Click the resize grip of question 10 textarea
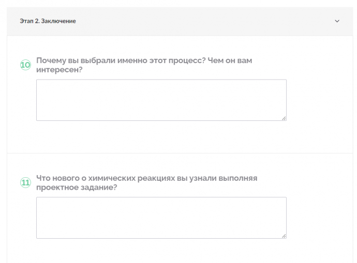Screen dimensions: 357x263 [x=284, y=118]
